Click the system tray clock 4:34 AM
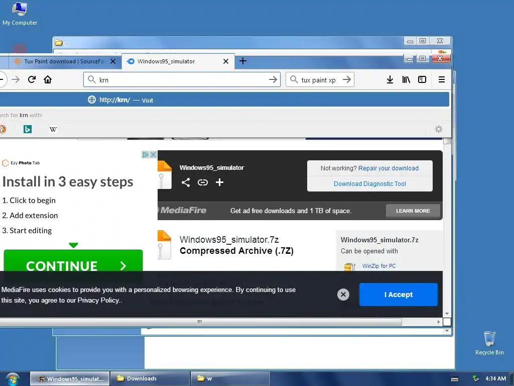Image resolution: width=514 pixels, height=386 pixels. [495, 378]
